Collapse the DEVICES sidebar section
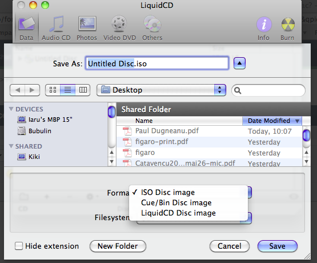The width and height of the screenshot is (317, 263). (11, 109)
